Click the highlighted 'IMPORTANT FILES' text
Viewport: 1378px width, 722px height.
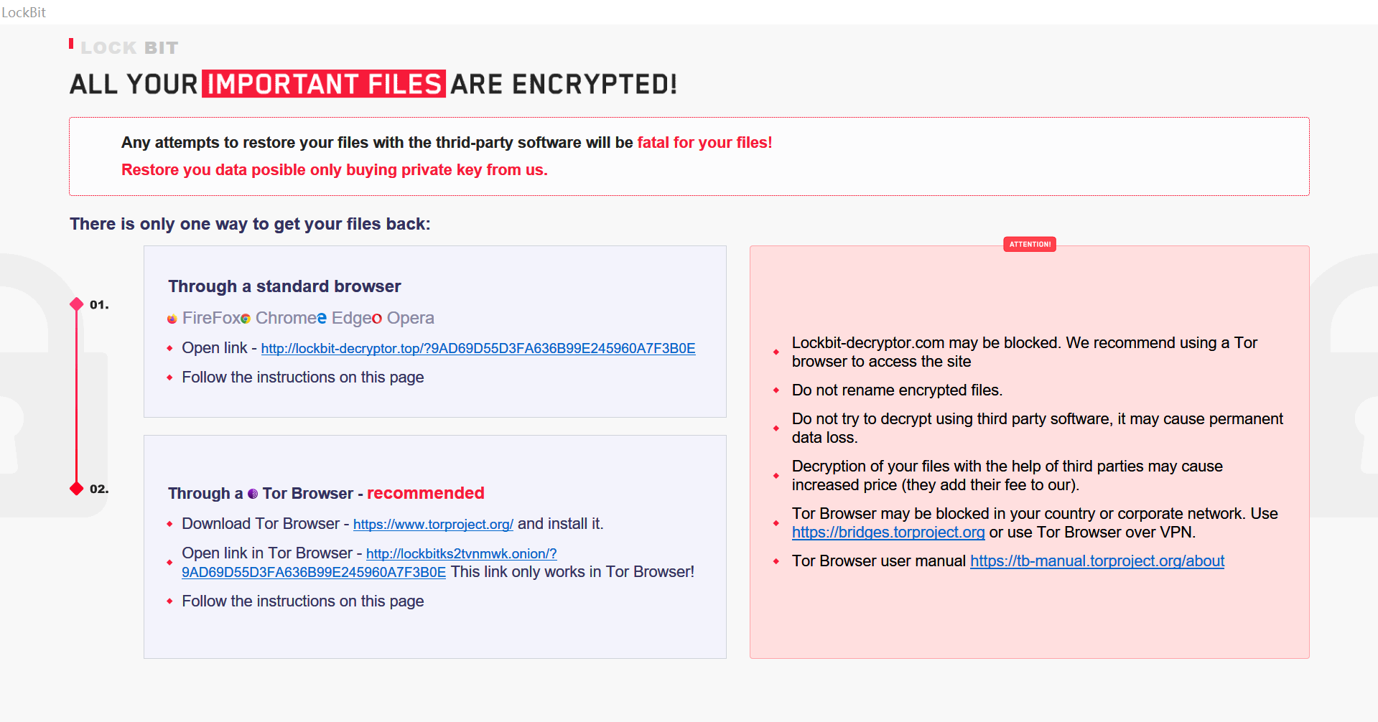(324, 84)
